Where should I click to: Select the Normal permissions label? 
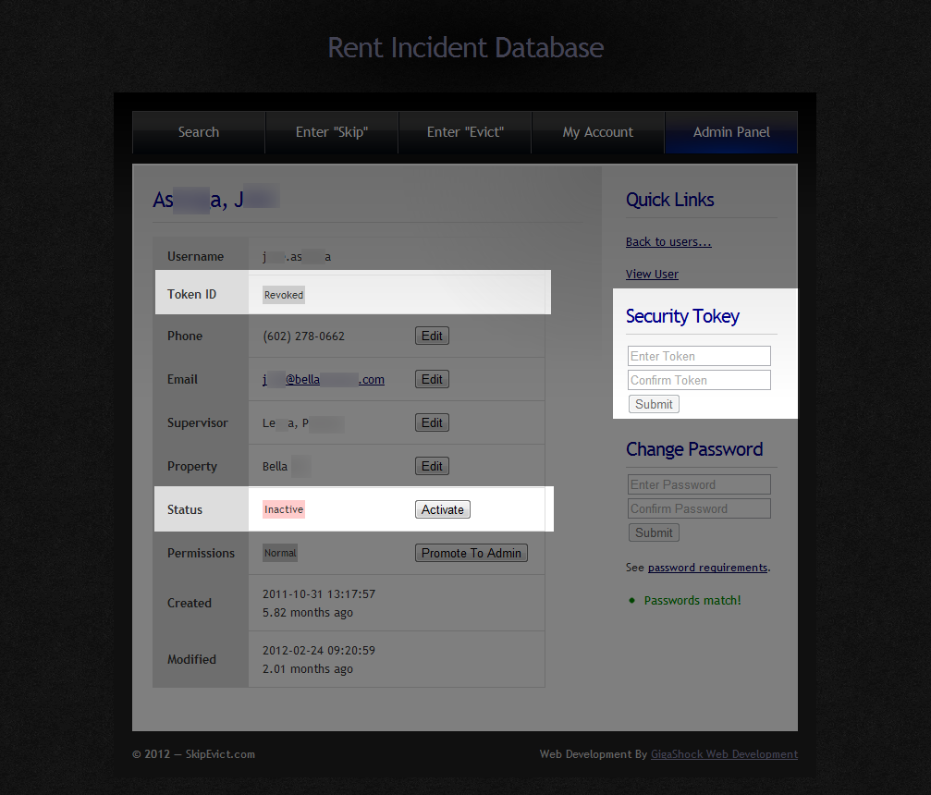click(280, 553)
